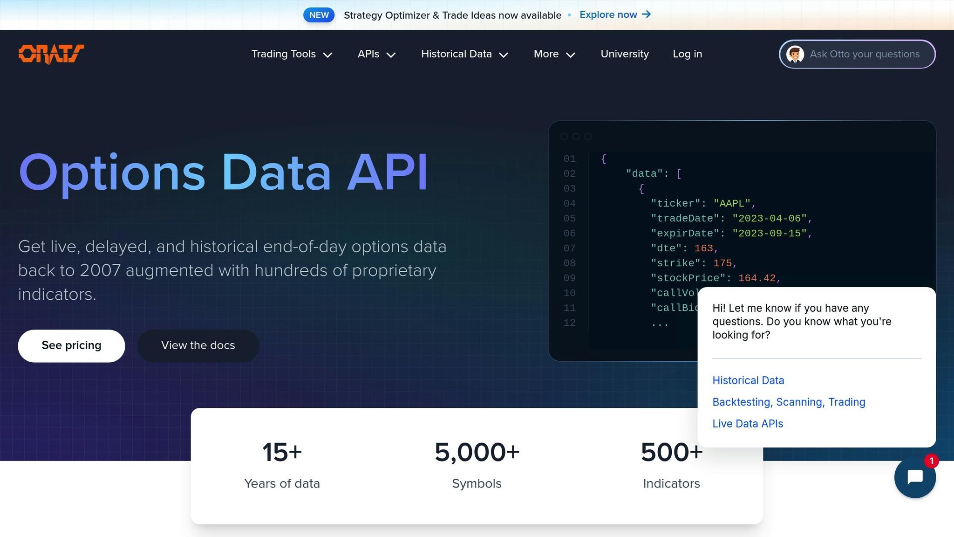Click Log in in navigation
The width and height of the screenshot is (954, 537).
click(687, 54)
